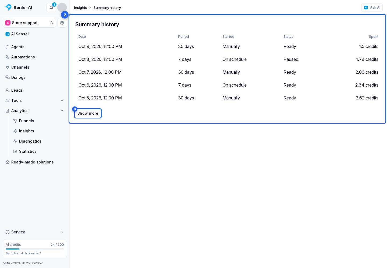Collapse the Analytics section chevron
387x268 pixels.
point(62,111)
